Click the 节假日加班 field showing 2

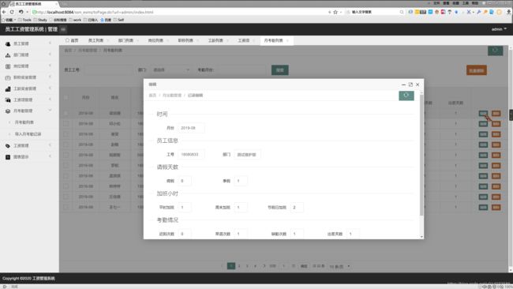point(297,208)
